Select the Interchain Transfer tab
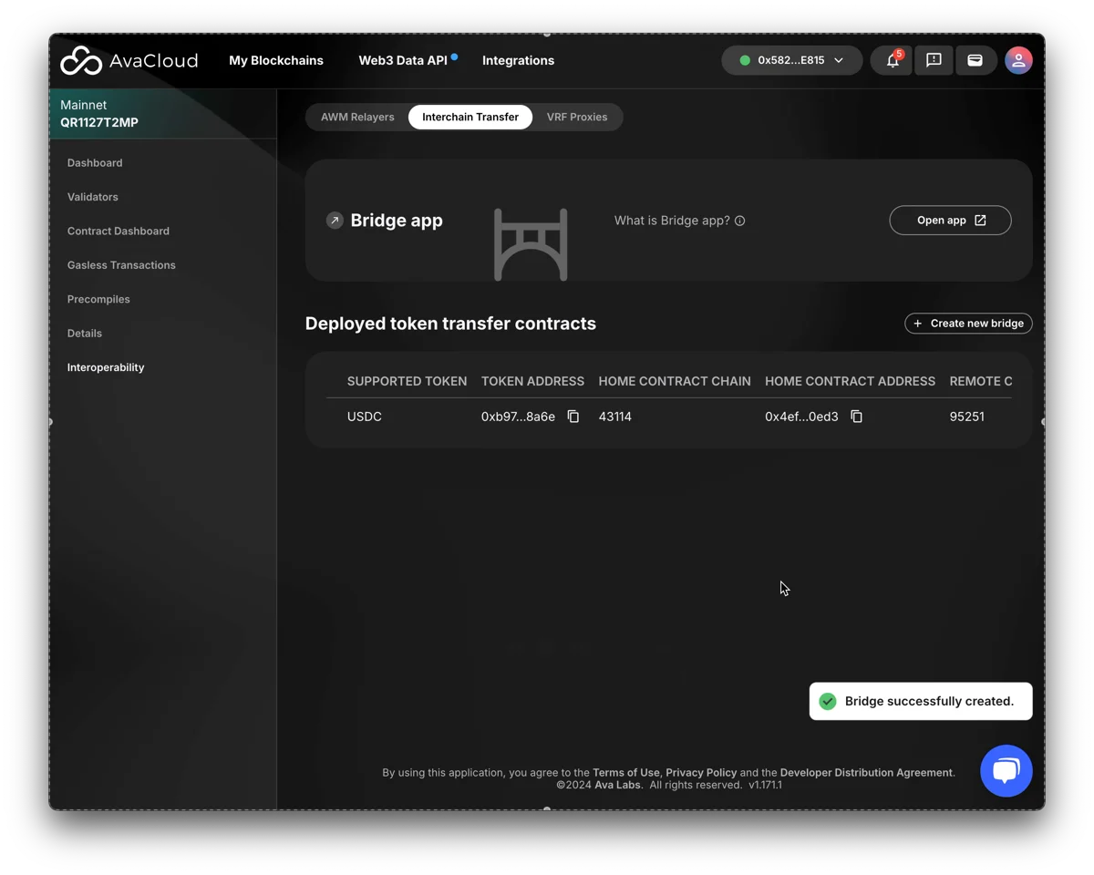The height and width of the screenshot is (875, 1094). point(470,117)
